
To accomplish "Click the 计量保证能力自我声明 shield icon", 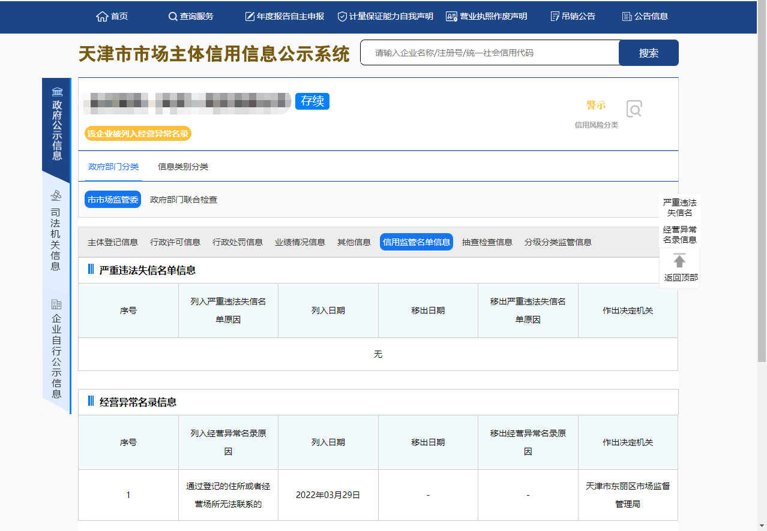I will (342, 17).
